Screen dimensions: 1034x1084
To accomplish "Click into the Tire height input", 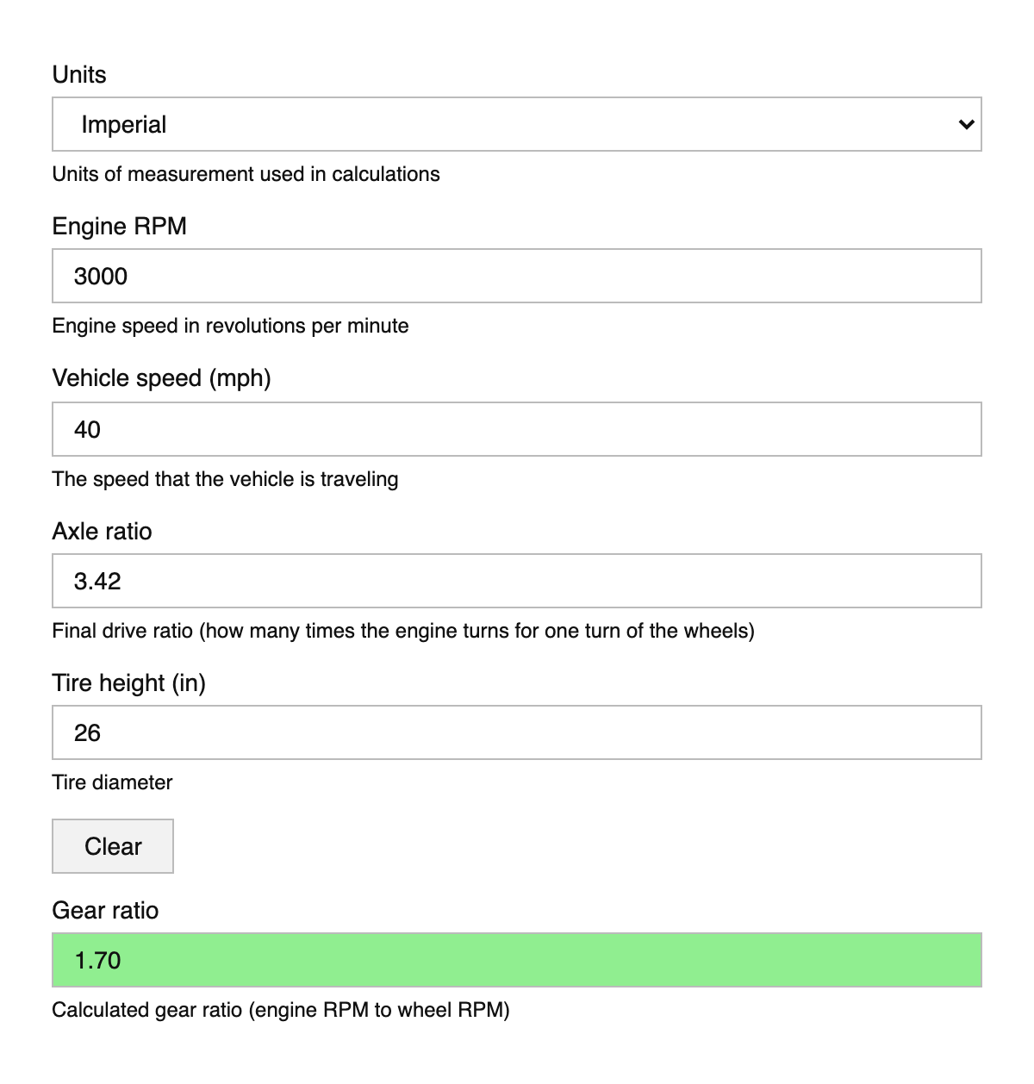I will click(515, 732).
